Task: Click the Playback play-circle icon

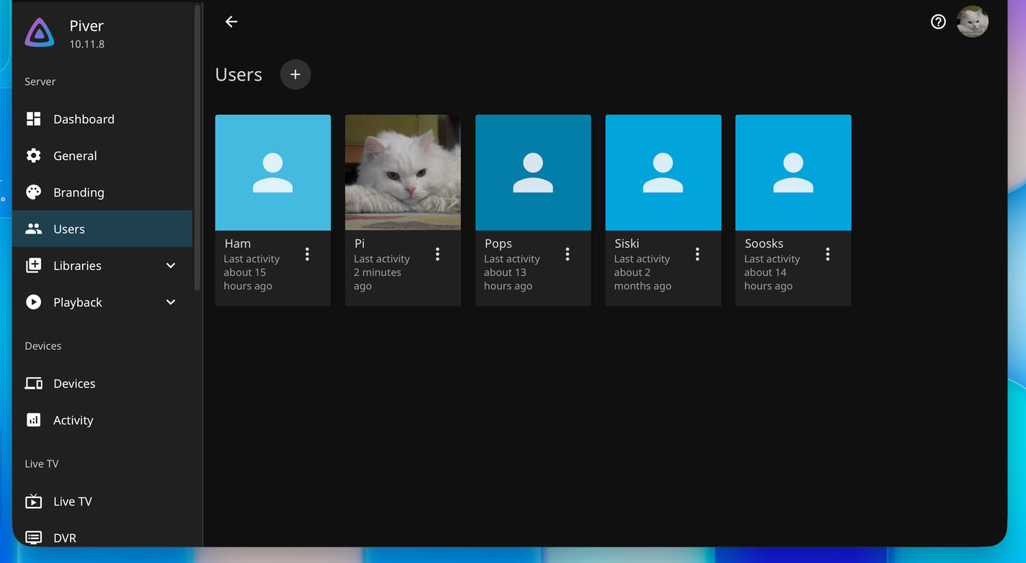Action: coord(34,302)
